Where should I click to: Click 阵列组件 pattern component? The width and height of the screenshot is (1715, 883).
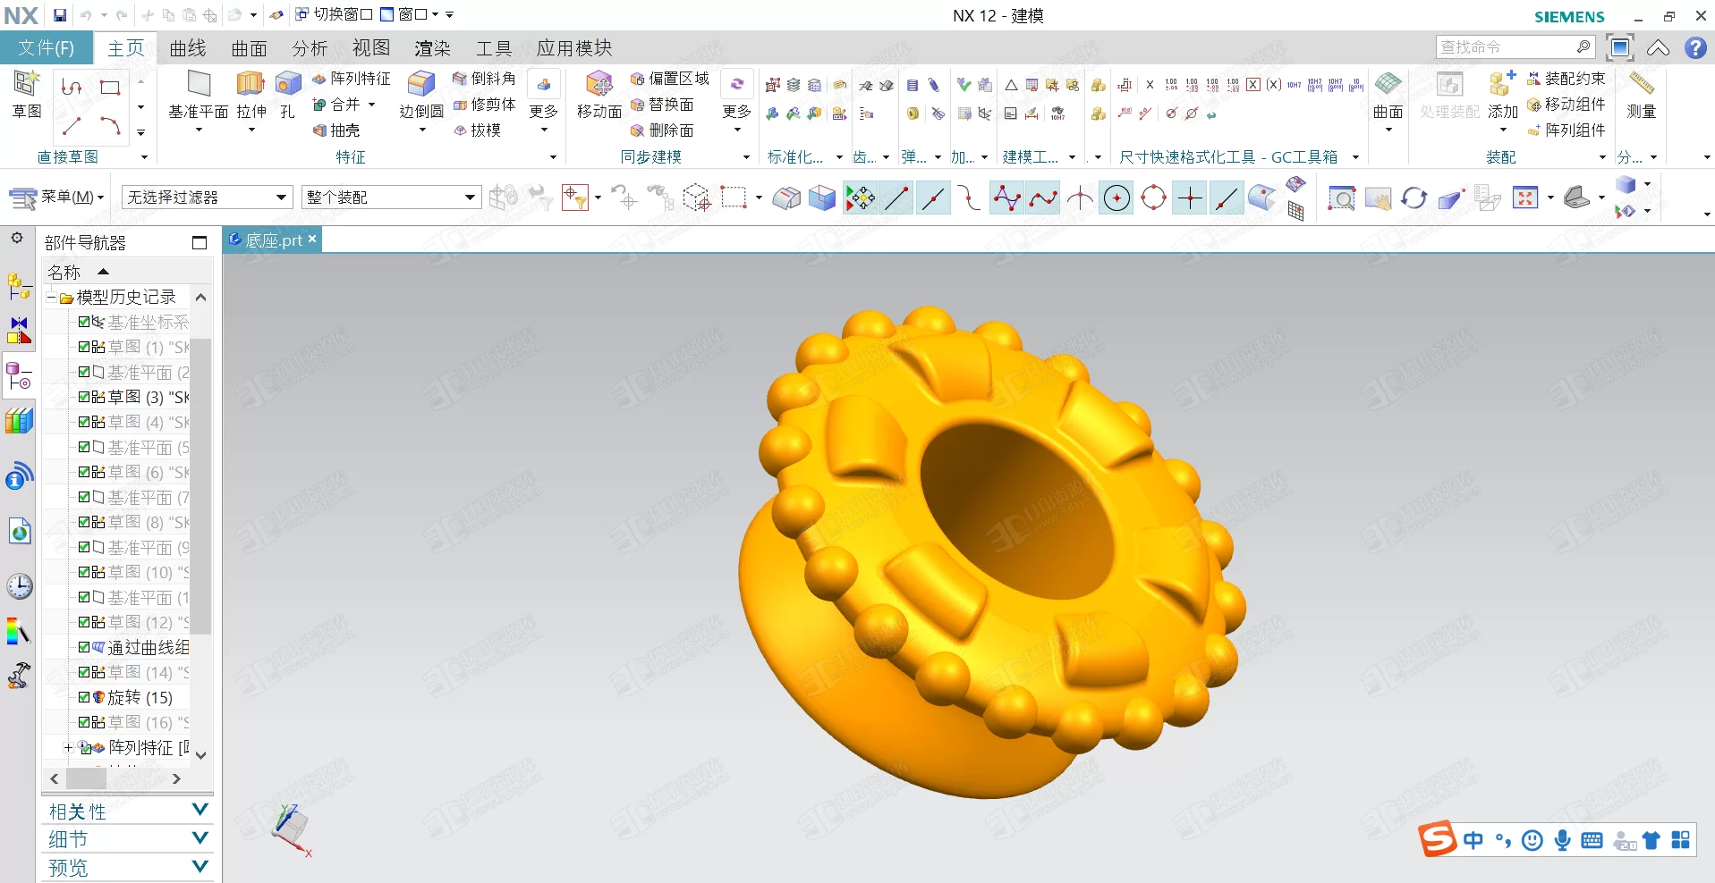click(1566, 130)
